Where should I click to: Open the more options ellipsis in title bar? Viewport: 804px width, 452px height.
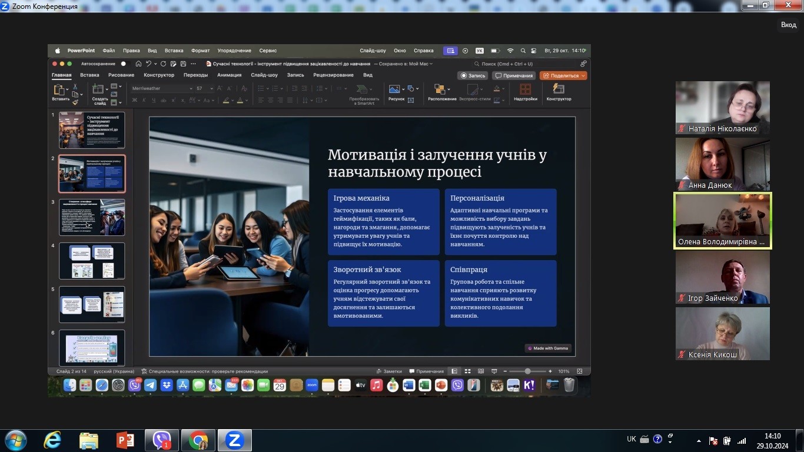point(193,64)
